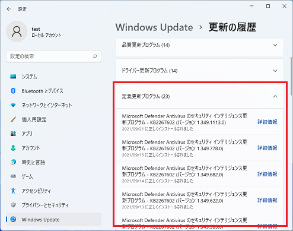Click the test local account name
The height and width of the screenshot is (231, 293).
tap(36, 29)
